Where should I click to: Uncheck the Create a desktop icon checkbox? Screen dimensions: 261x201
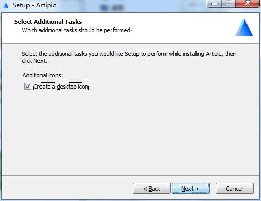28,86
